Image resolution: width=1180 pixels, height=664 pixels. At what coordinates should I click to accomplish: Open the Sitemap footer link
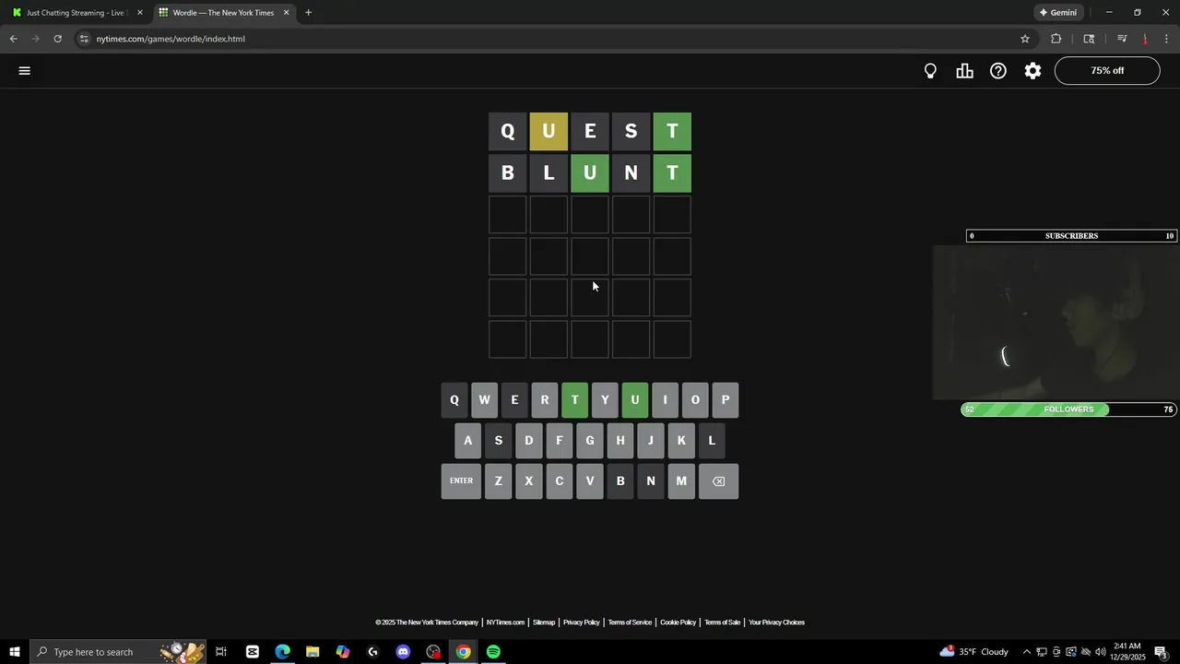point(544,622)
